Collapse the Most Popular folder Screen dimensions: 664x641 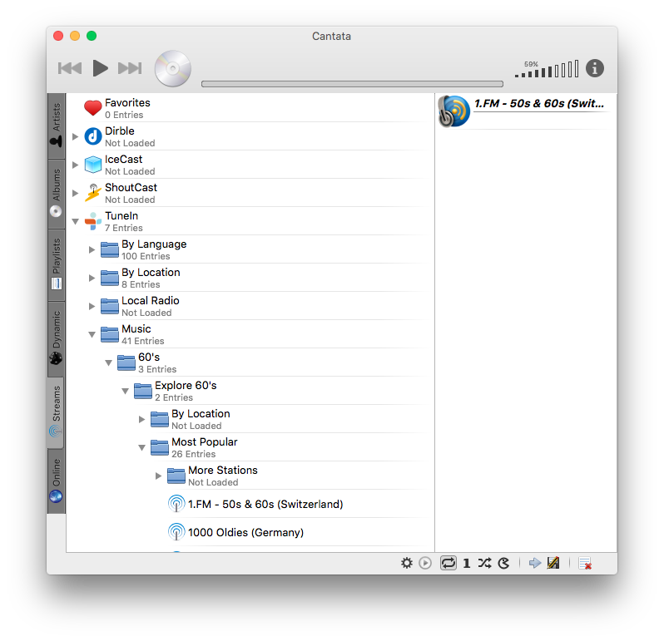tap(141, 447)
